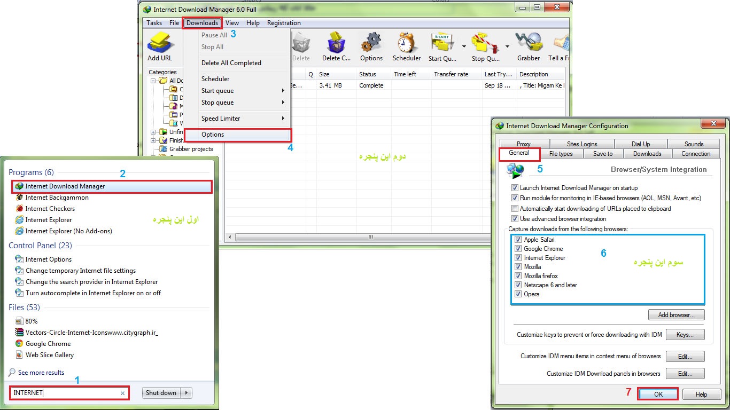Uncheck Mozilla firefox browser checkbox

click(x=518, y=276)
